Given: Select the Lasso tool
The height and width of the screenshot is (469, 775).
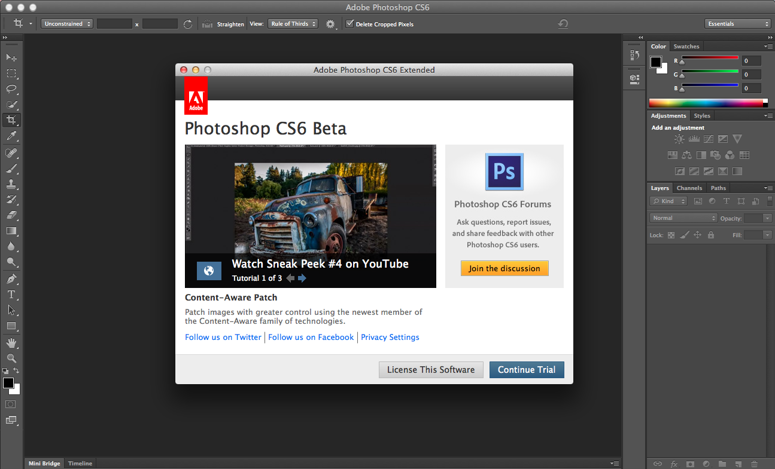Looking at the screenshot, I should click(x=11, y=89).
